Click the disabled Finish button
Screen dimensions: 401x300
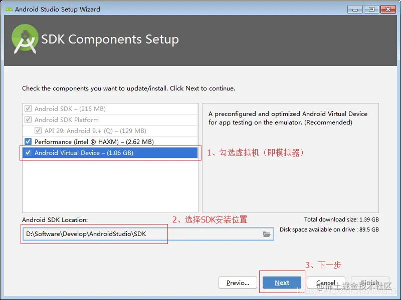click(370, 282)
